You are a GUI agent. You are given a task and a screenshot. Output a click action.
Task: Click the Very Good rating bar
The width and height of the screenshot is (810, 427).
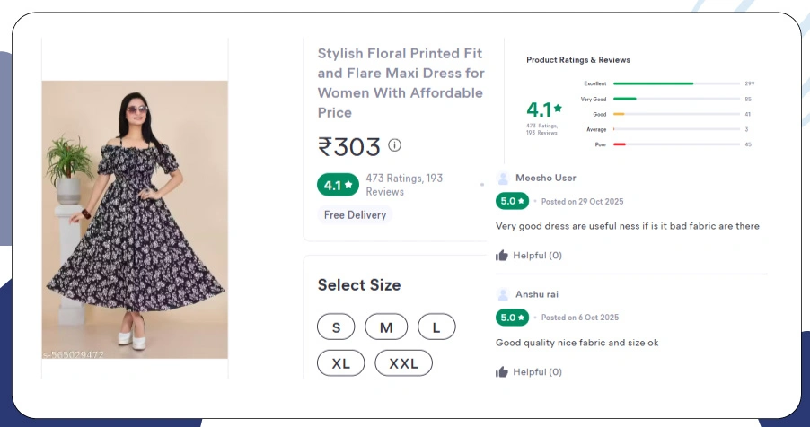676,99
